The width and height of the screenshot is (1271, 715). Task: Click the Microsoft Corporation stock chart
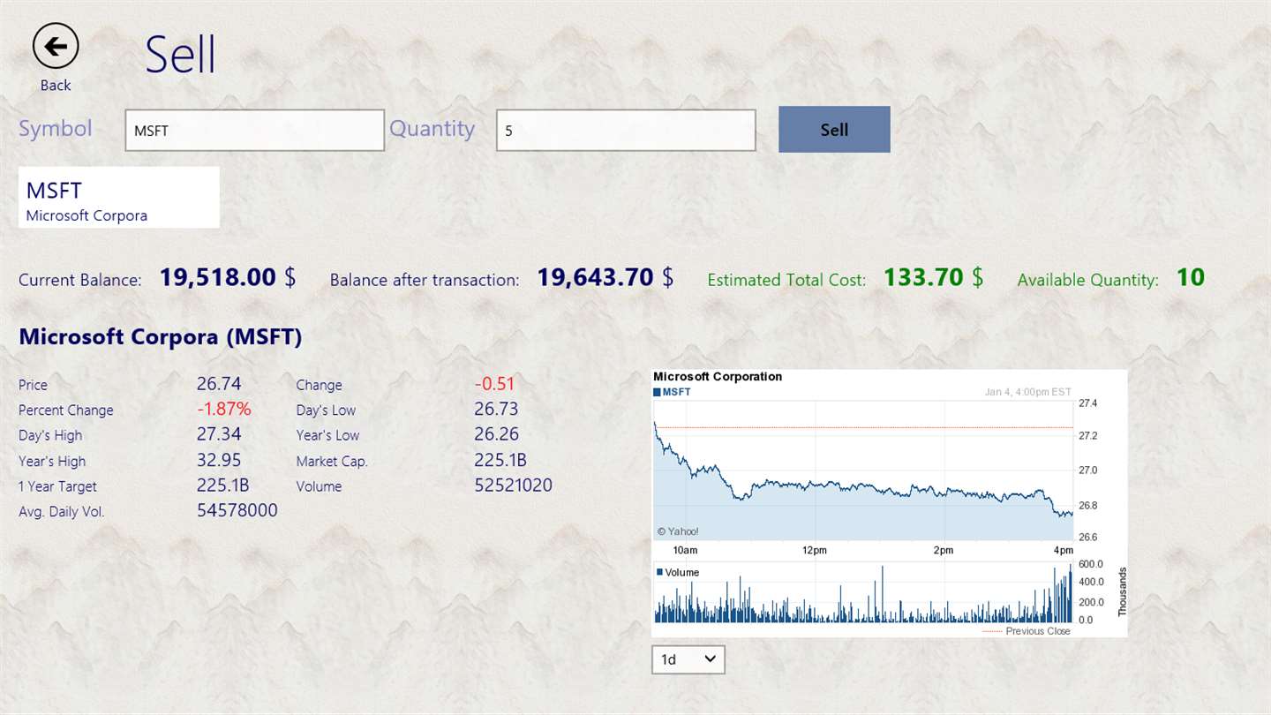[x=889, y=503]
